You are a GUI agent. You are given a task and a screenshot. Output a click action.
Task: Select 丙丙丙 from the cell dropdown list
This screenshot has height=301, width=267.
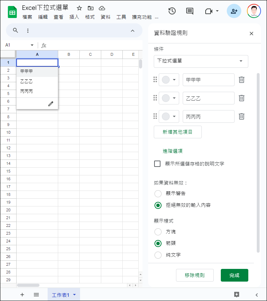[x=37, y=91]
